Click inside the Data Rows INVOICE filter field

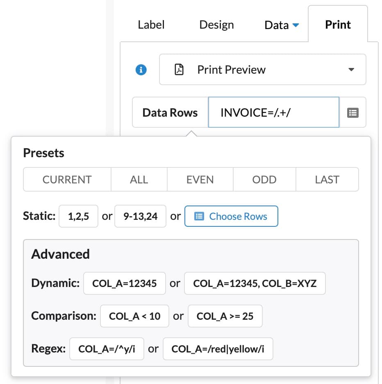273,112
